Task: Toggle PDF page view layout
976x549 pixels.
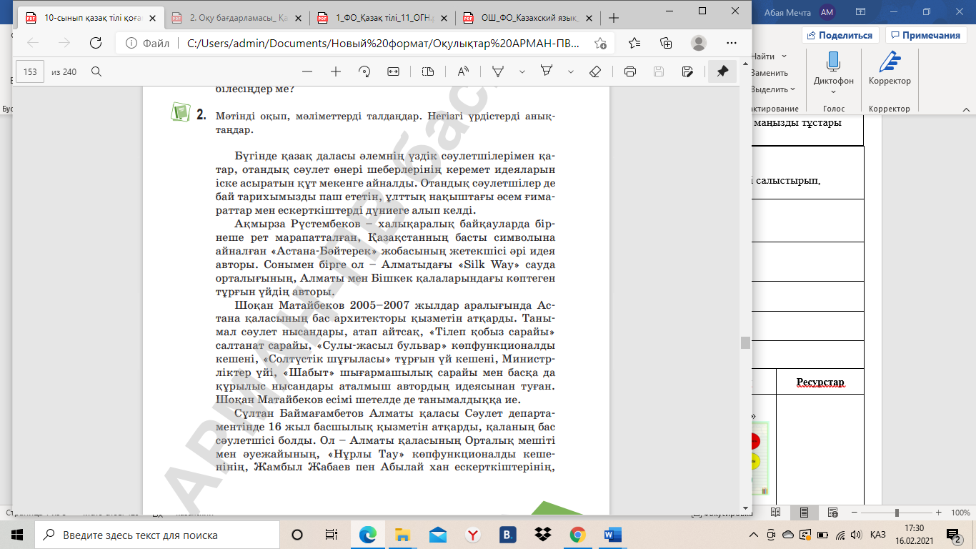Action: pos(428,71)
